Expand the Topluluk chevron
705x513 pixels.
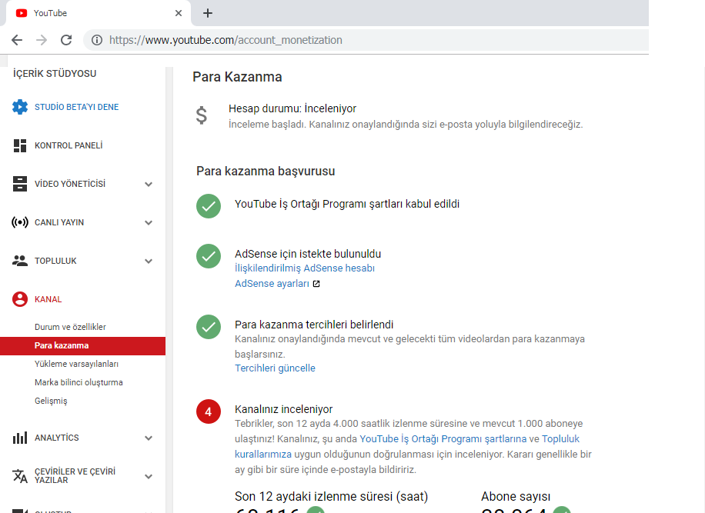[149, 261]
